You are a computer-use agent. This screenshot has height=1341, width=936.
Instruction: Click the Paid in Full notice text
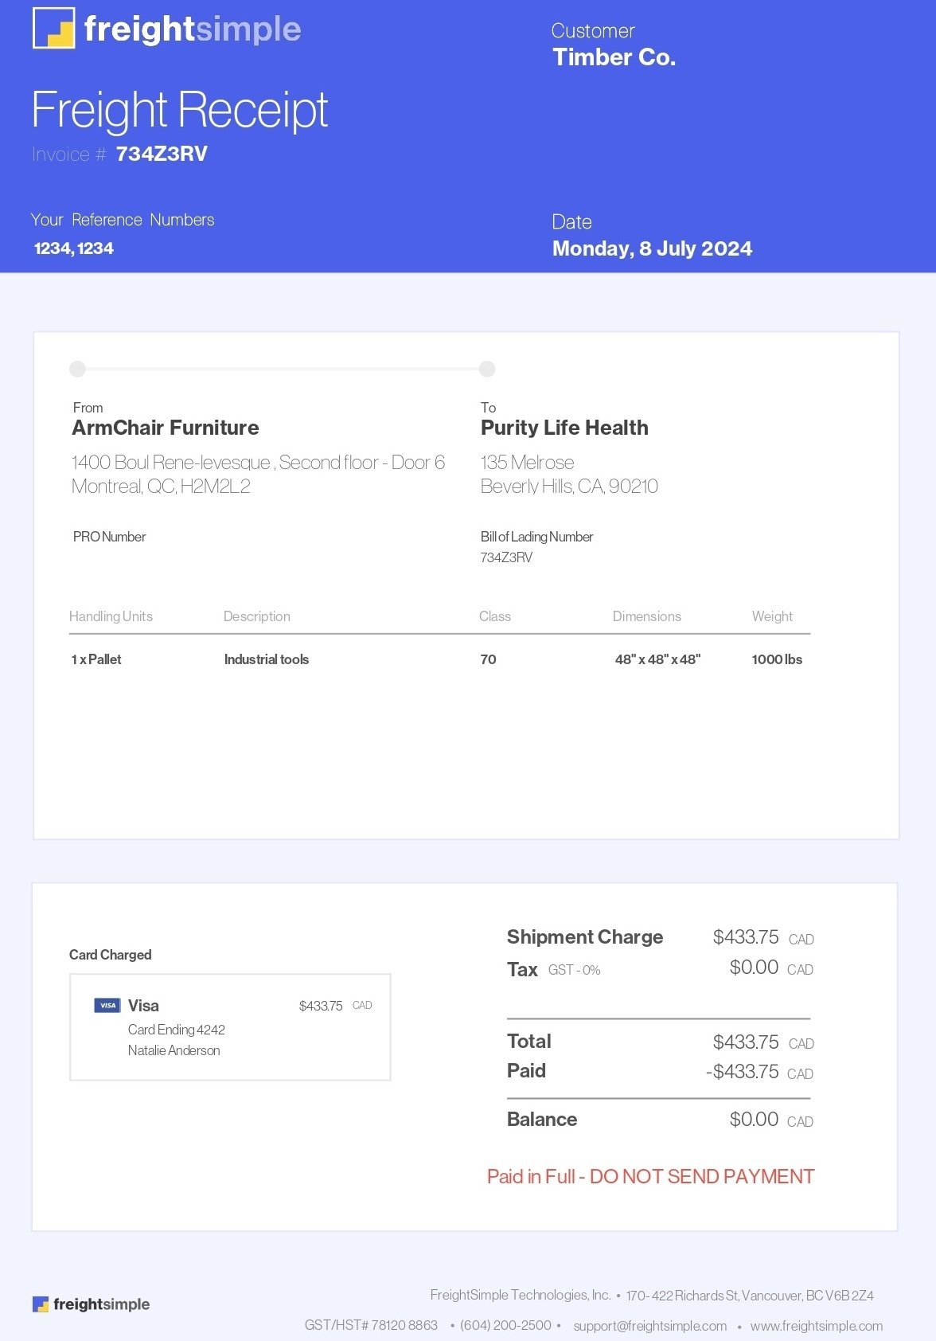(650, 1176)
